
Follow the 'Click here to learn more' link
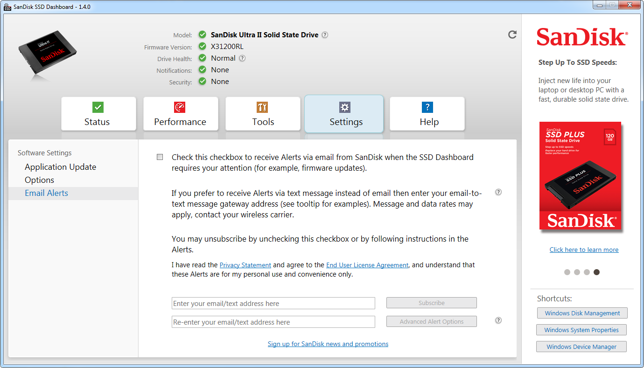(x=584, y=250)
